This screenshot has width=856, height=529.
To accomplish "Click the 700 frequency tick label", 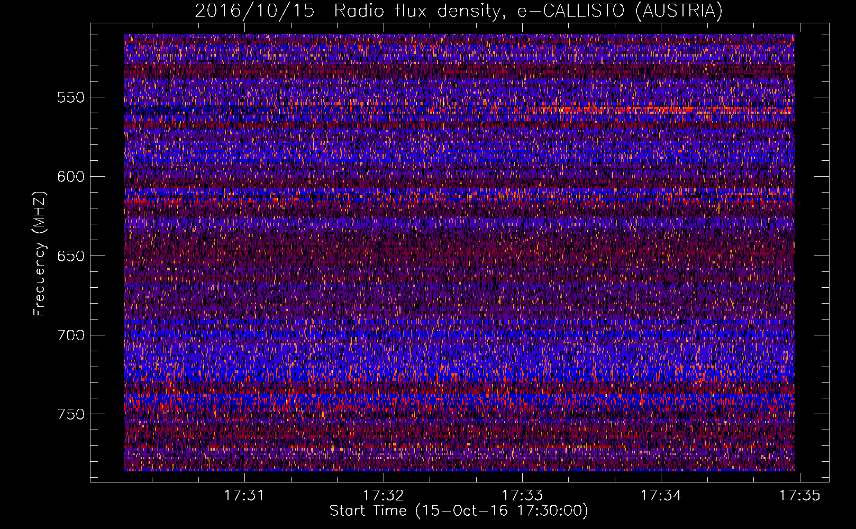I will (71, 335).
